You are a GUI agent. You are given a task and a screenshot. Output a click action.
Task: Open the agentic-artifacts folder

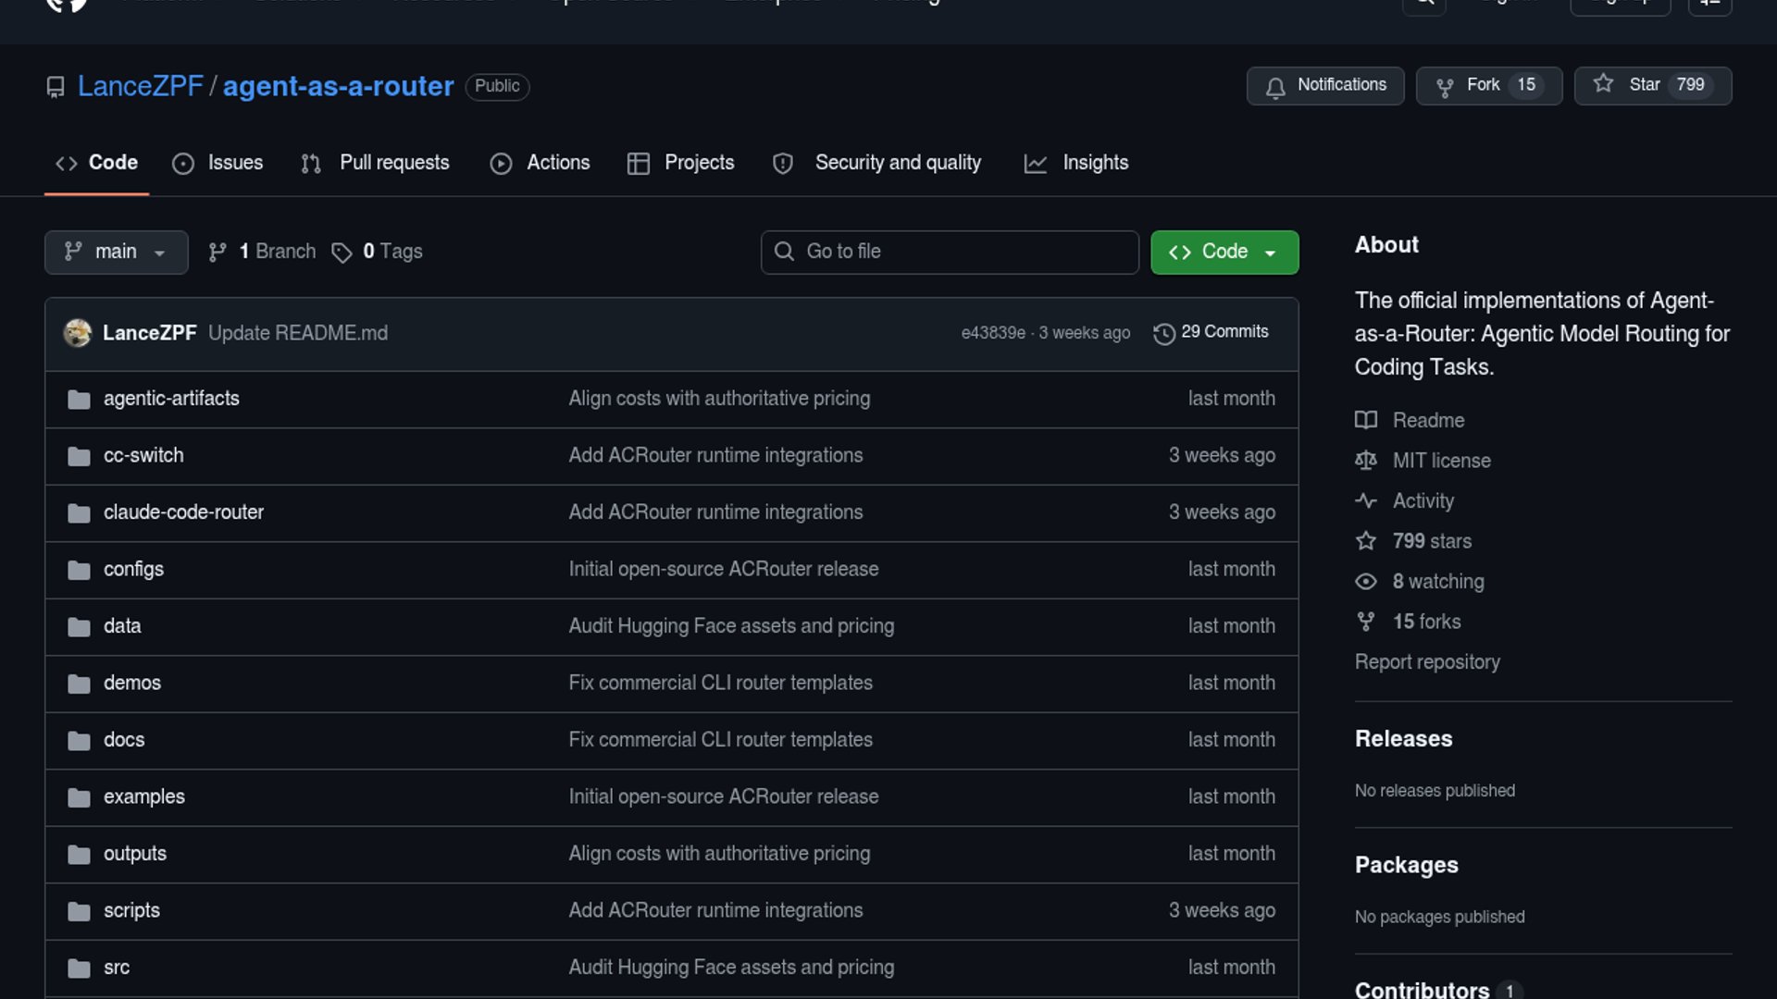pos(171,399)
